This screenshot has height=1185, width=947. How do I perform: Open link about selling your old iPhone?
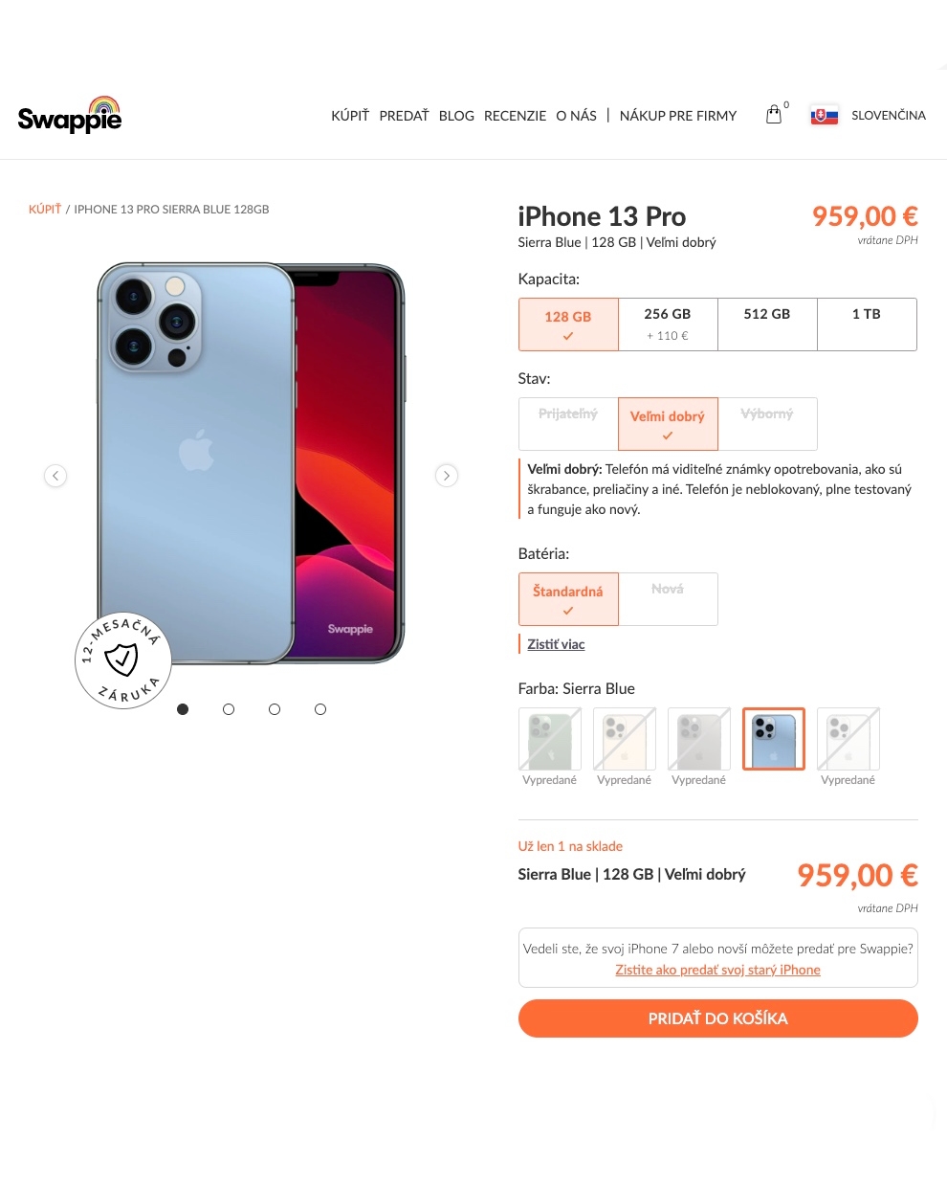point(717,970)
